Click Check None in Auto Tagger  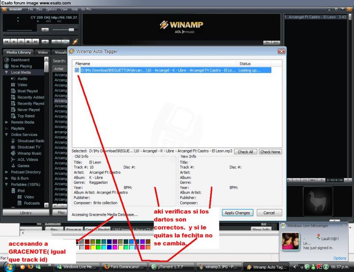tap(270, 152)
